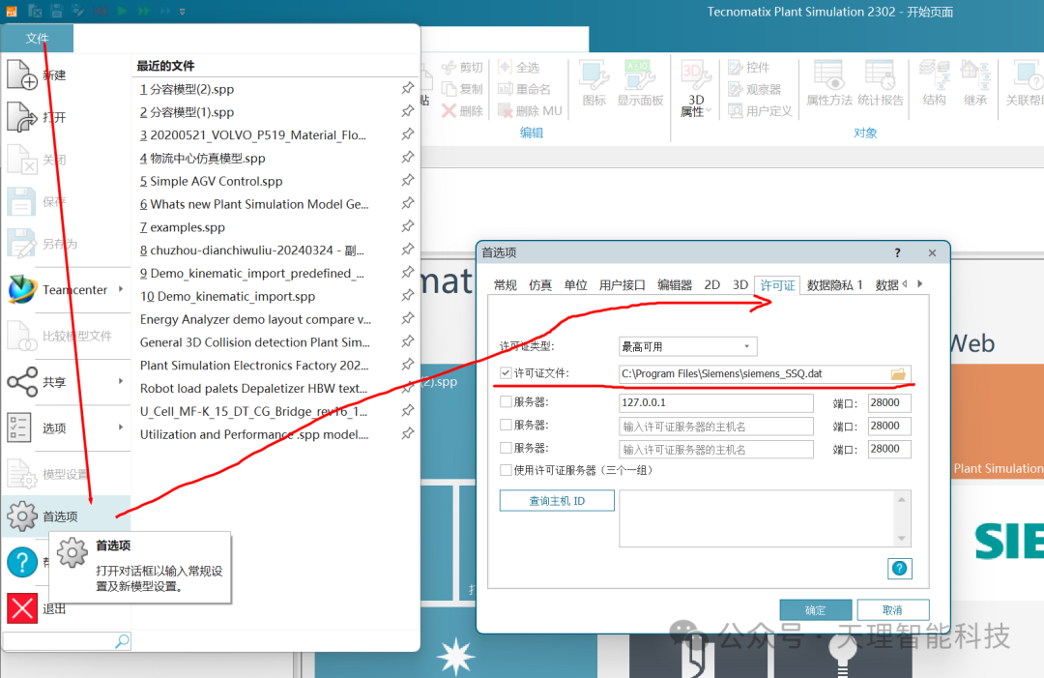Switch to the 常规 tab

(506, 285)
